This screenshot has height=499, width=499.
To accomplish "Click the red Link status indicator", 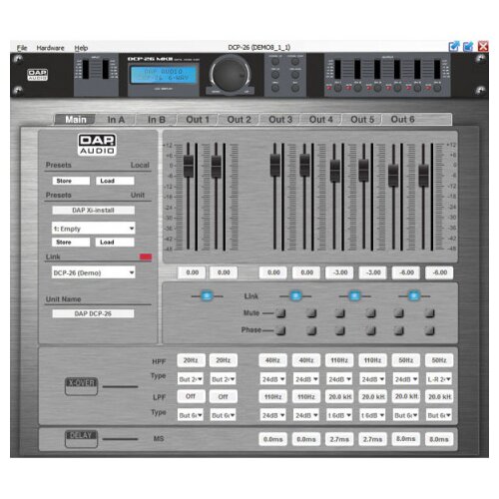I will click(x=146, y=256).
